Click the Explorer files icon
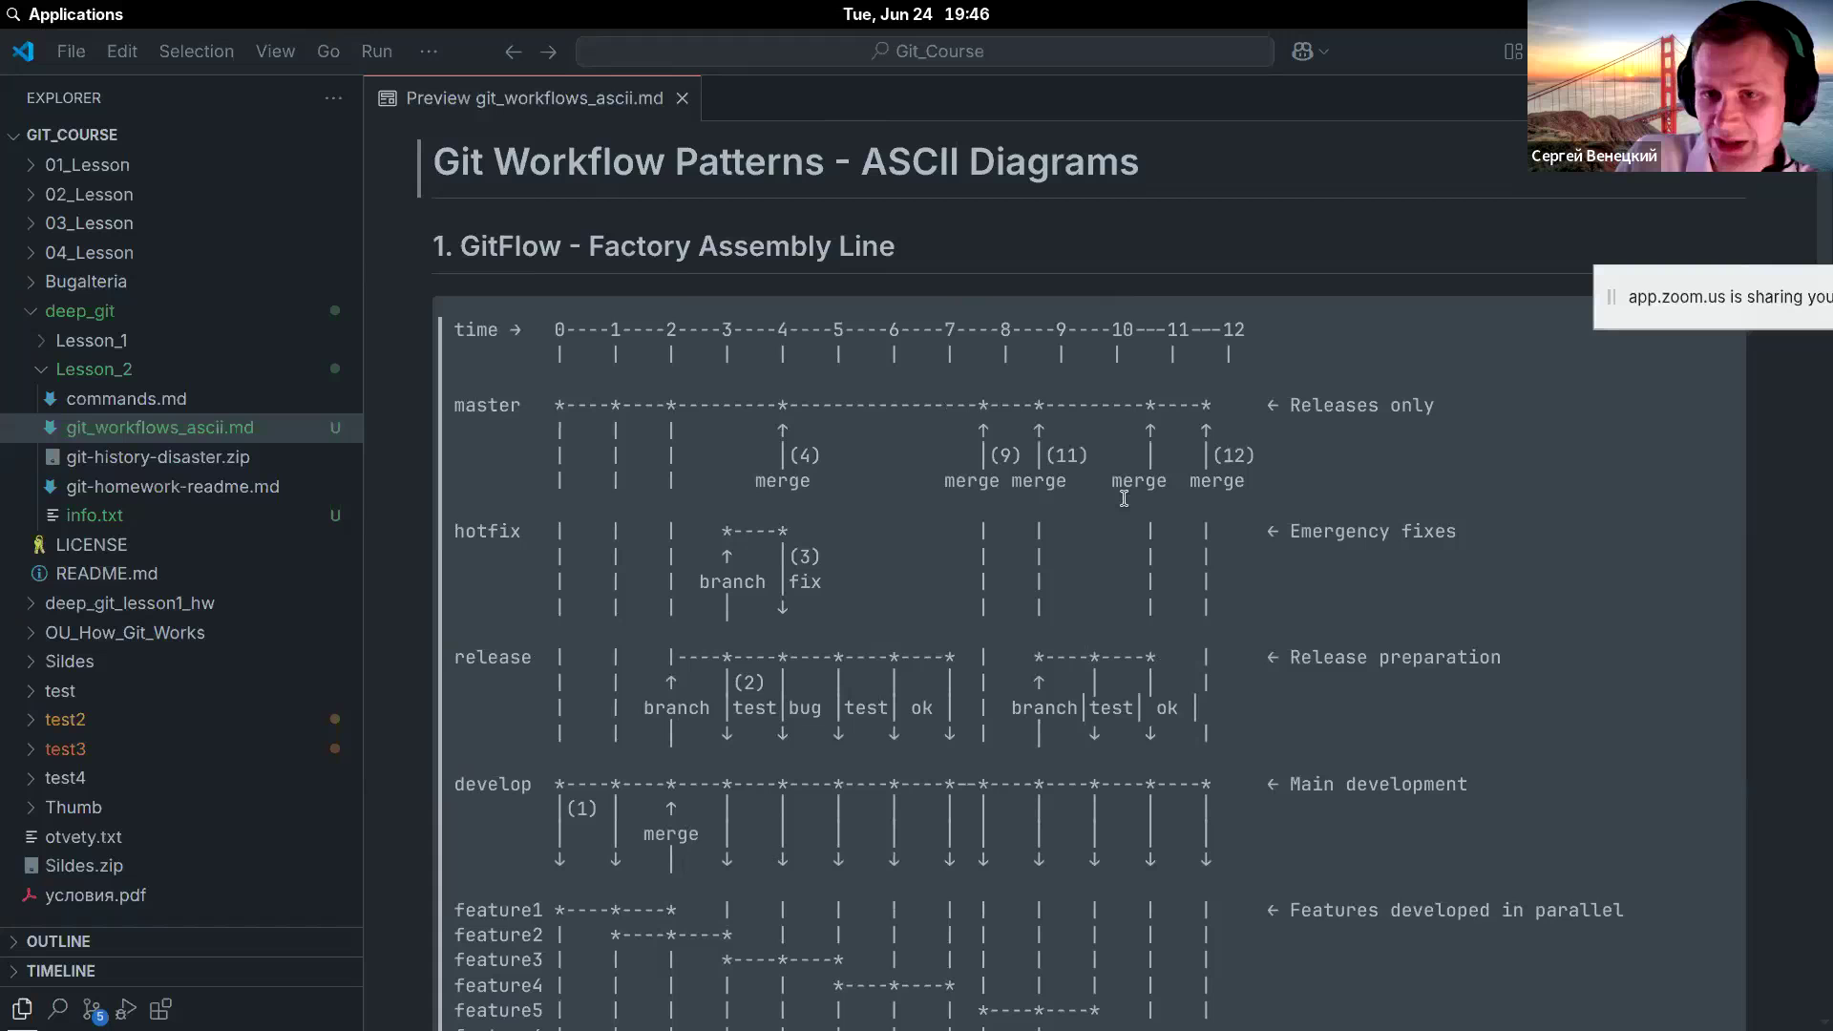 pos(22,1009)
